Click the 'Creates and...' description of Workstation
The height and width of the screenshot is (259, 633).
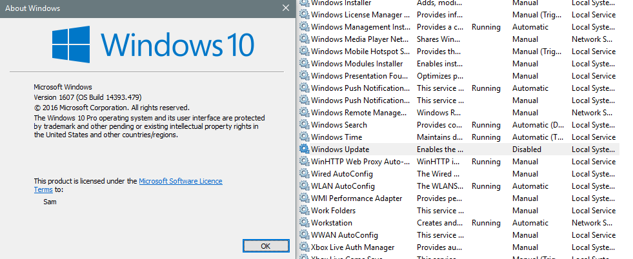tap(439, 223)
